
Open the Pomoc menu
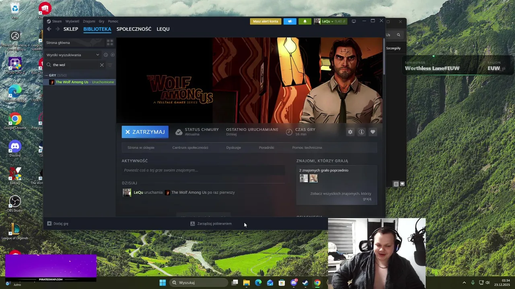(113, 21)
